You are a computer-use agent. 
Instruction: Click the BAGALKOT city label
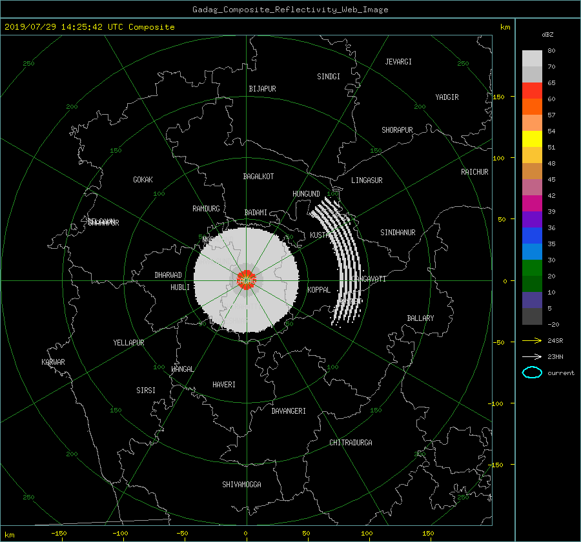[x=258, y=177]
